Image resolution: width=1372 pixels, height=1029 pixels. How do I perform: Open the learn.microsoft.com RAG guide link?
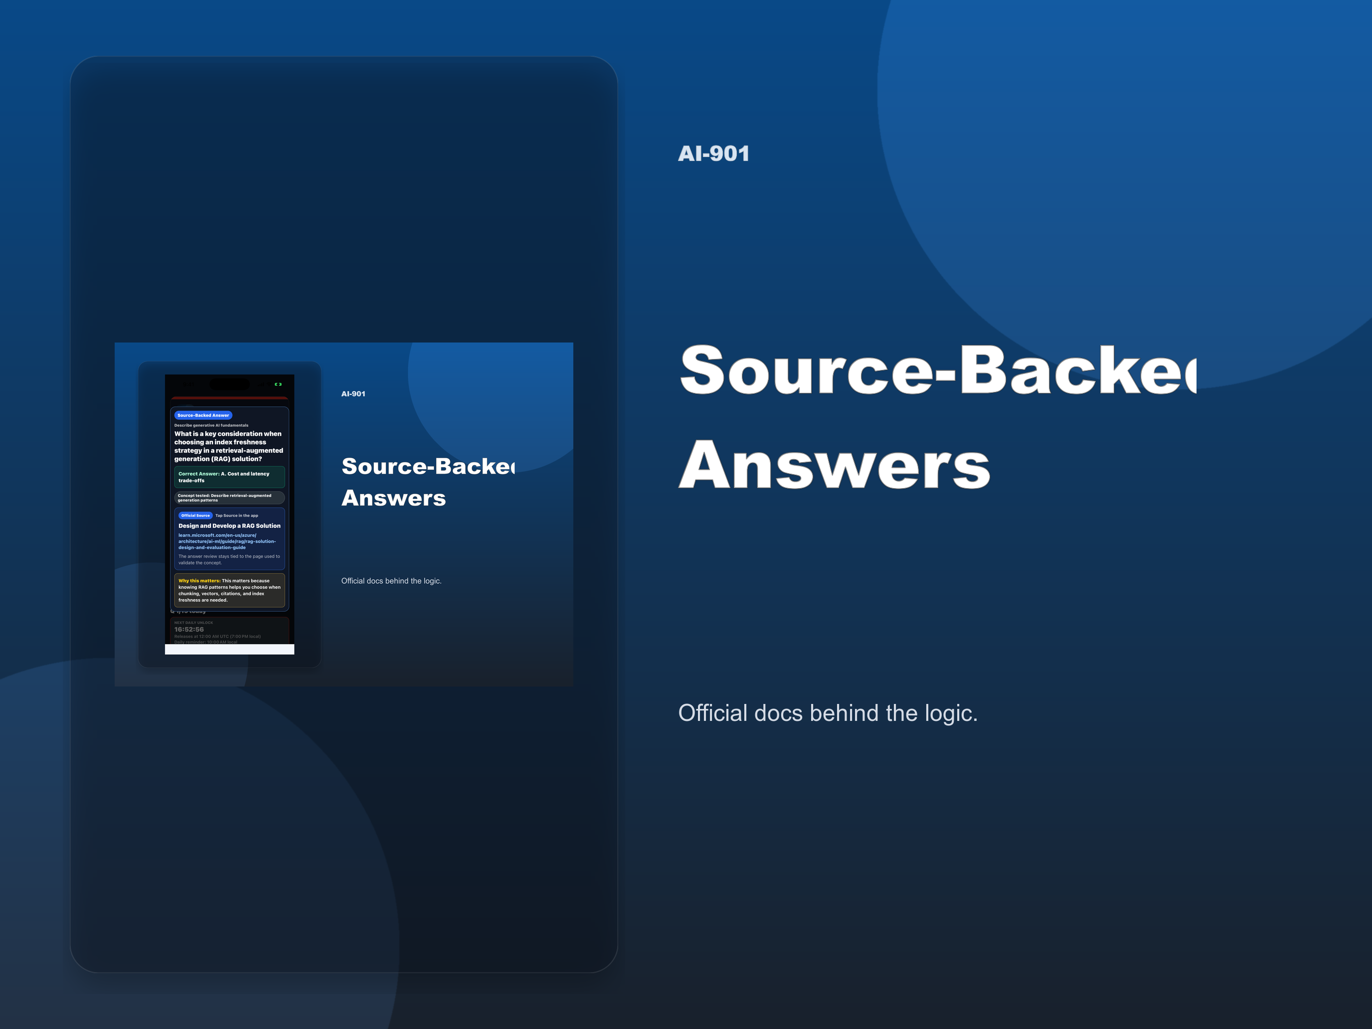[x=227, y=541]
